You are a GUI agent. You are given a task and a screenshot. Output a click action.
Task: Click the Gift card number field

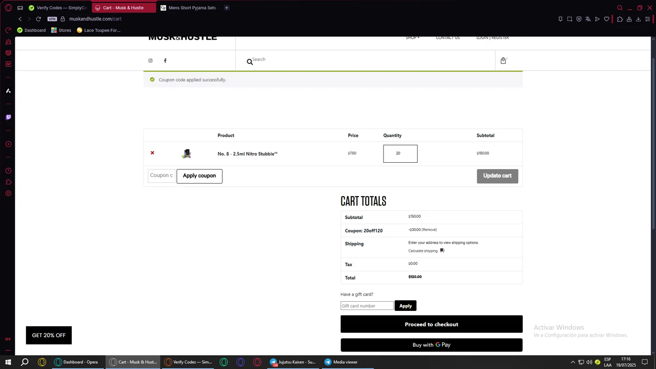pyautogui.click(x=367, y=306)
